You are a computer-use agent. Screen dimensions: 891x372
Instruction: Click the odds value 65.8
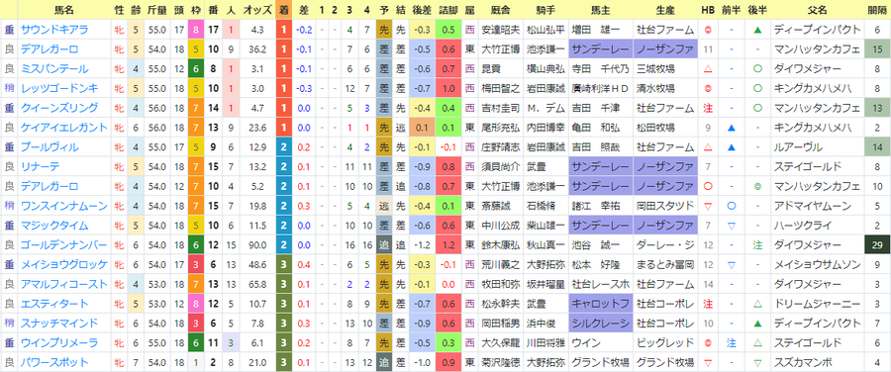tap(257, 284)
